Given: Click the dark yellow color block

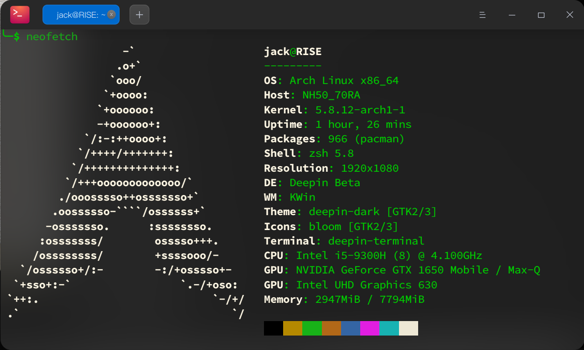Looking at the screenshot, I should click(x=292, y=328).
